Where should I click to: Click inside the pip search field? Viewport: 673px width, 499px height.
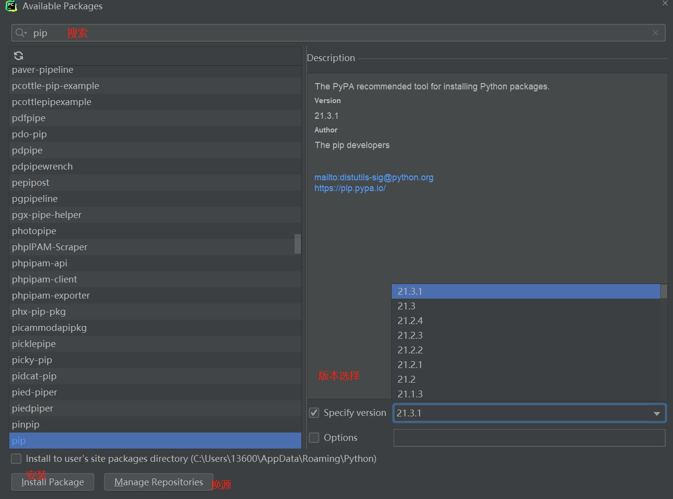(x=338, y=33)
